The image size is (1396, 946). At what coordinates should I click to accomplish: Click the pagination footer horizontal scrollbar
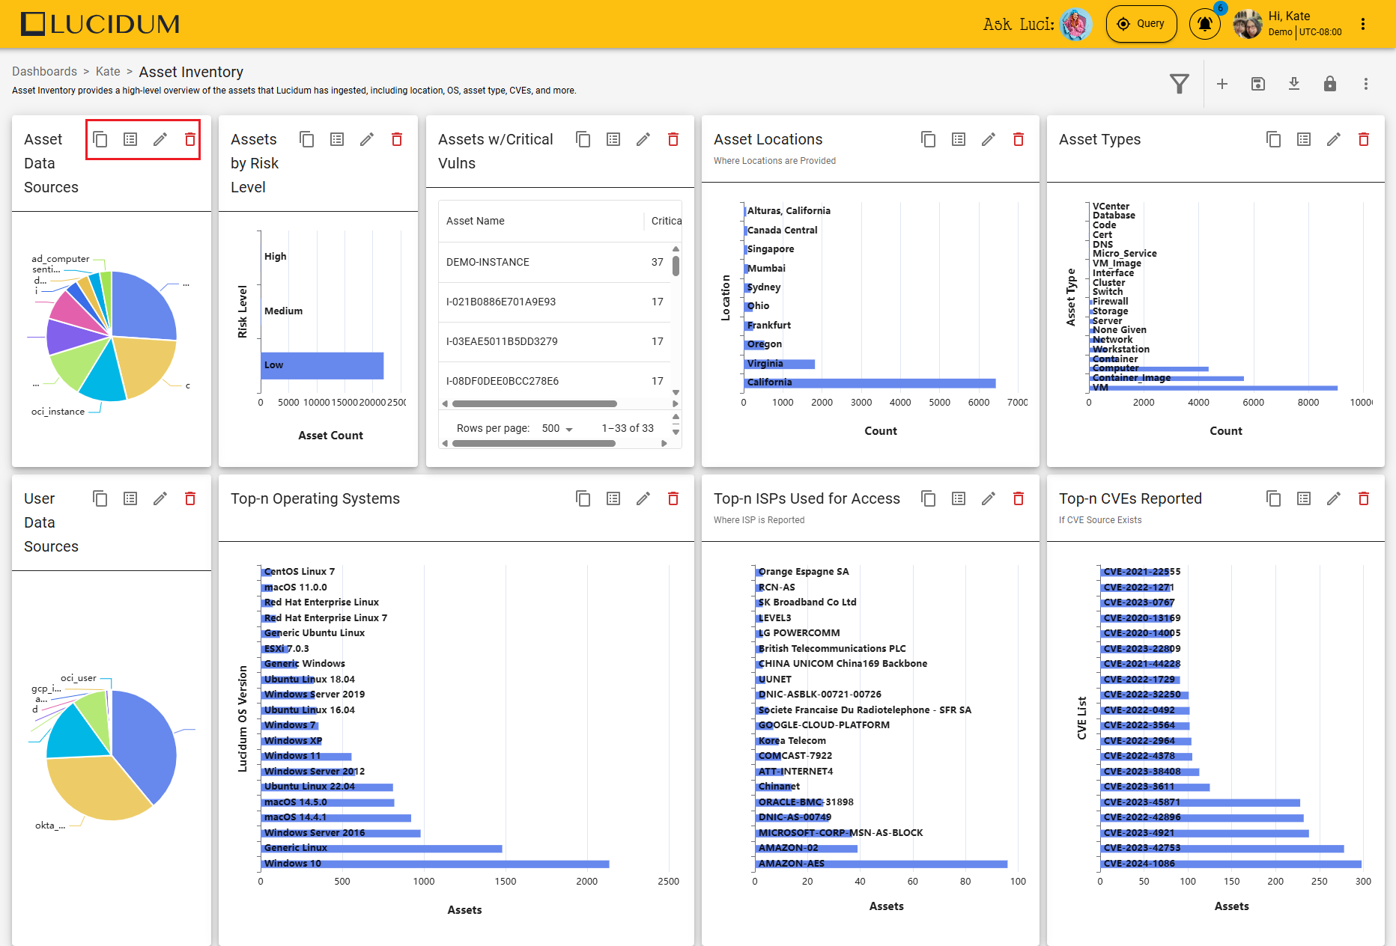coord(534,443)
